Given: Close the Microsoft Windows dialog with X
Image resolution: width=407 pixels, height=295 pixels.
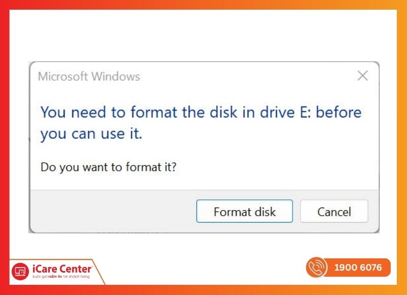Looking at the screenshot, I should pos(362,76).
